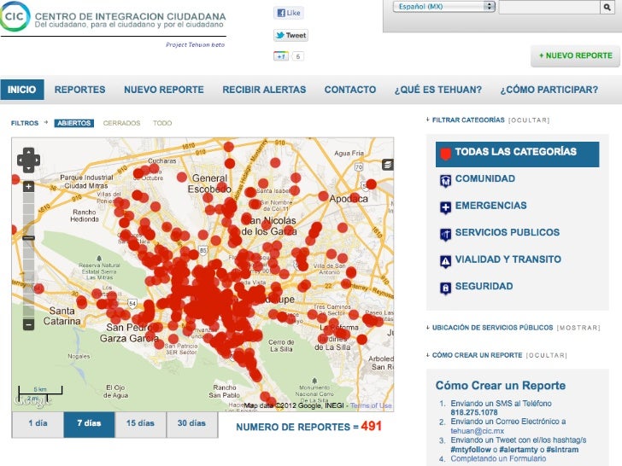Filter by Vialidad y Transito category
This screenshot has width=622, height=466.
pos(508,259)
